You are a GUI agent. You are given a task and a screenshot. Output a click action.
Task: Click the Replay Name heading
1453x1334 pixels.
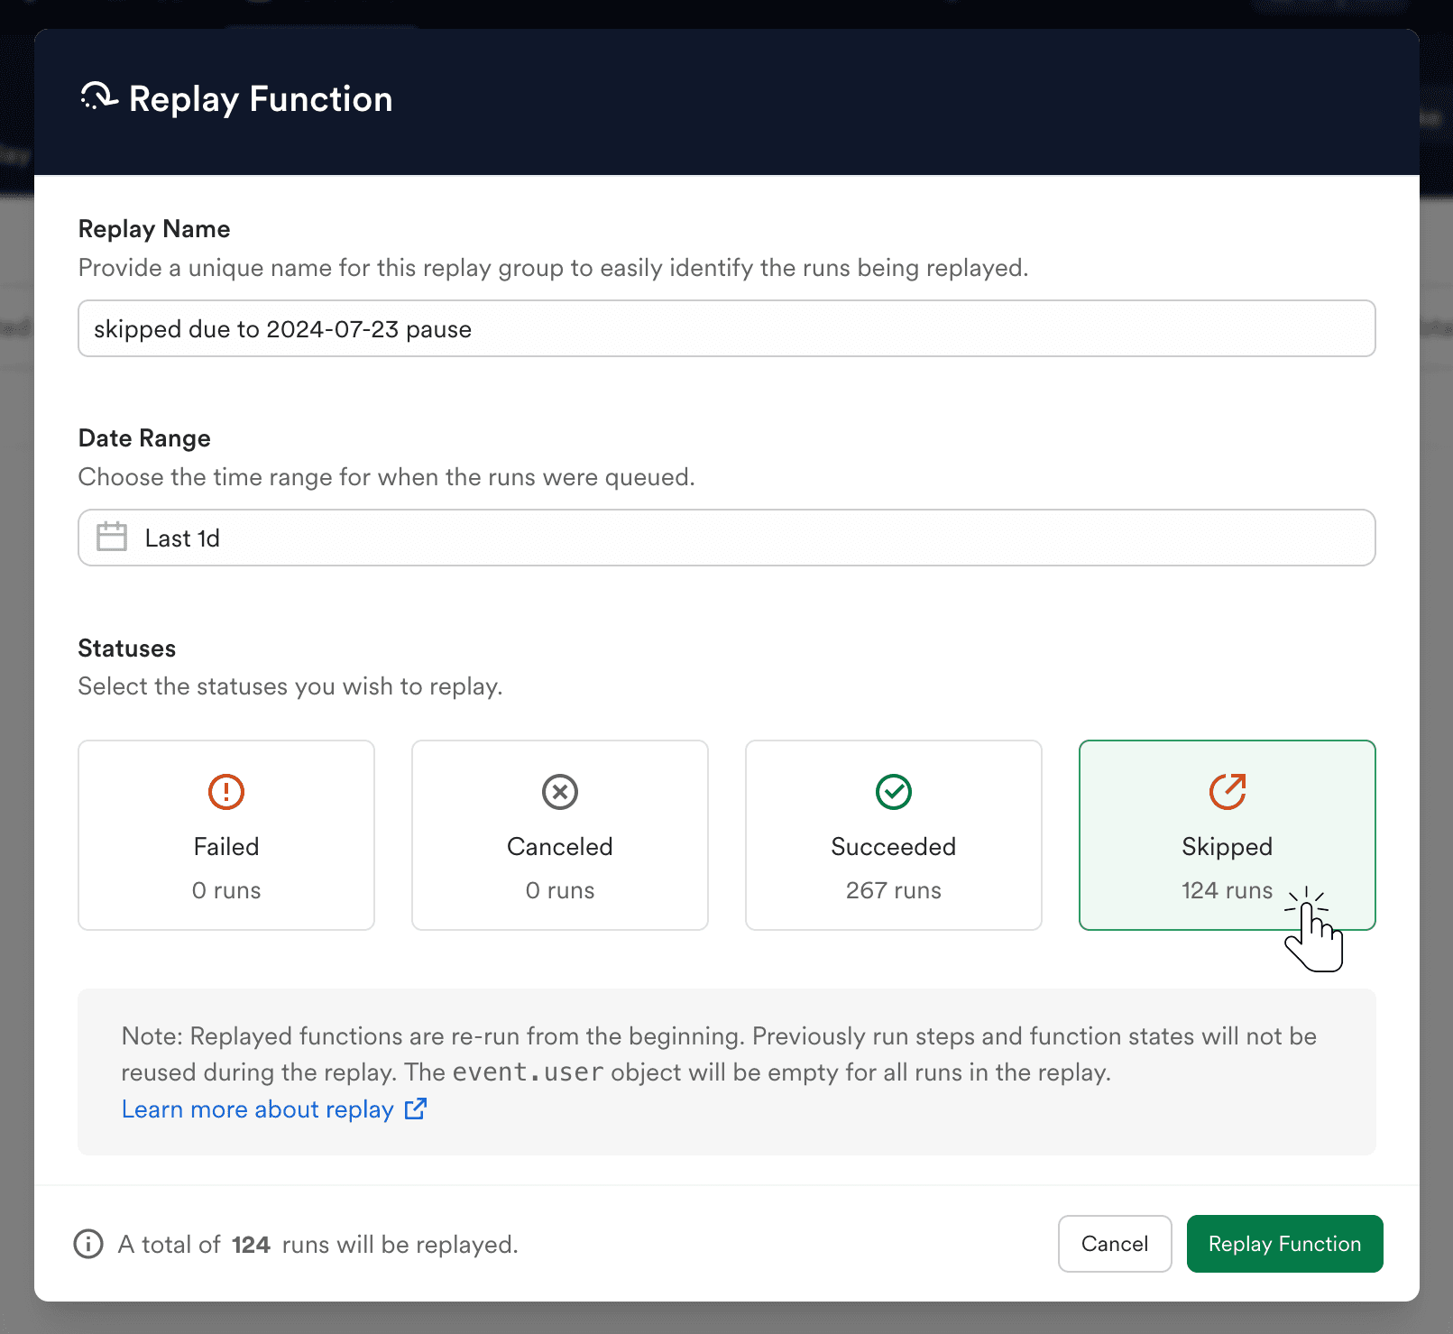154,229
